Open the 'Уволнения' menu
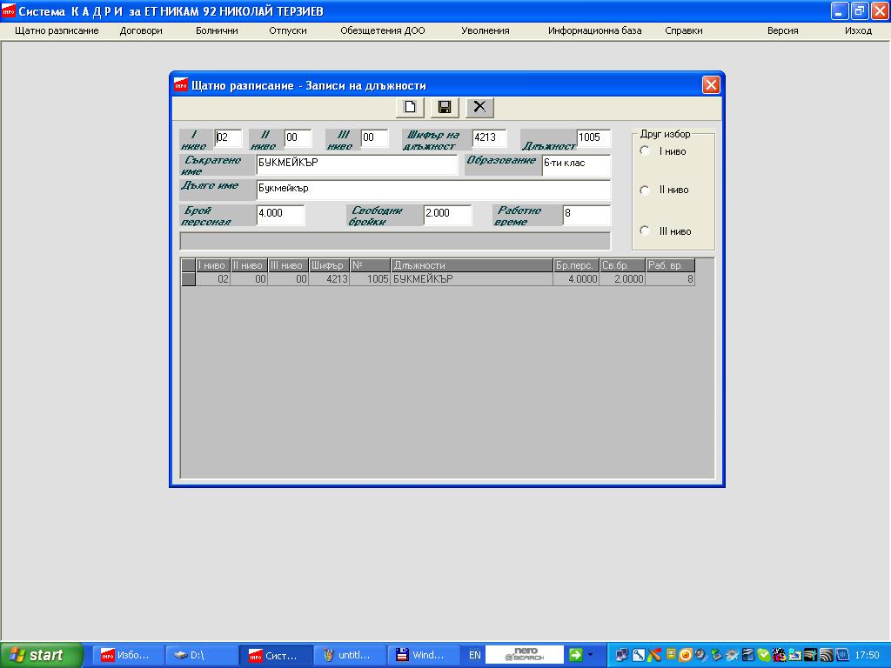Image resolution: width=891 pixels, height=668 pixels. point(486,30)
